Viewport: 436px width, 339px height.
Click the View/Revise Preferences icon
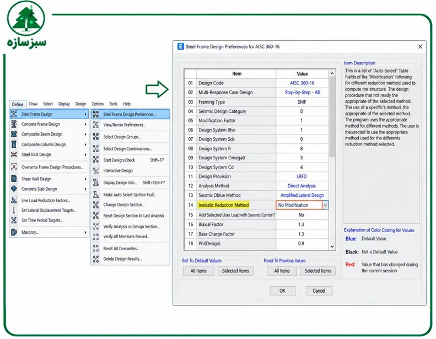pos(96,125)
